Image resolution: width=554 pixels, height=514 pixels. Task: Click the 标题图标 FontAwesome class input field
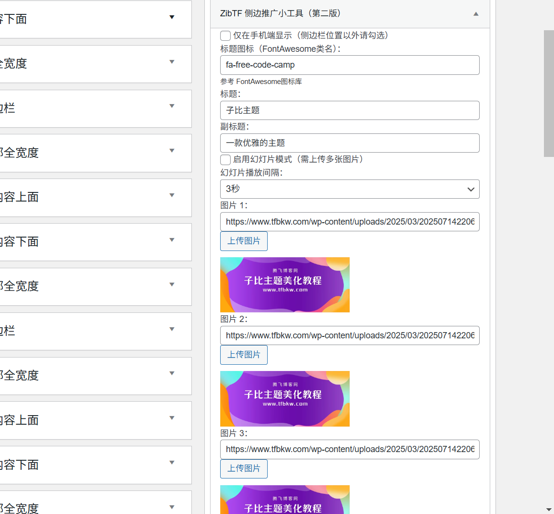coord(349,65)
